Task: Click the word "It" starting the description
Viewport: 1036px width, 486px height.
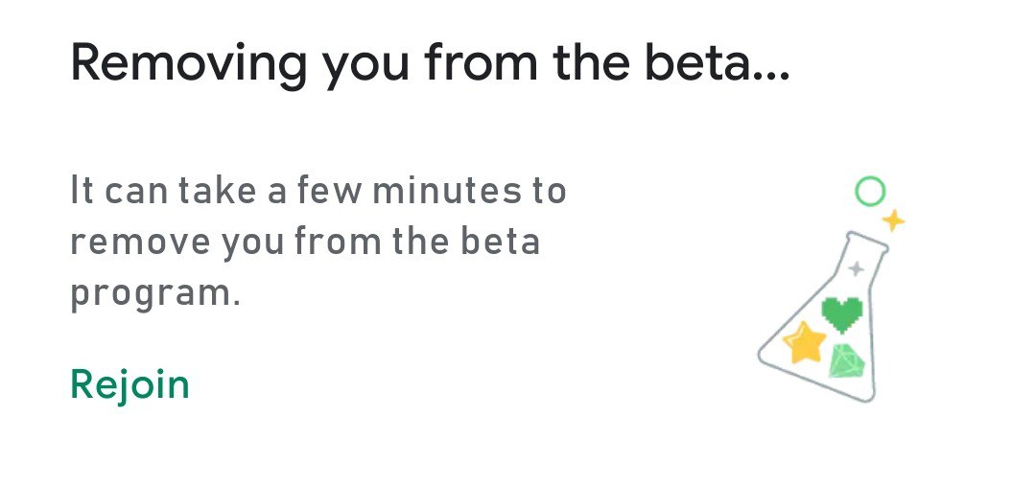Action: tap(82, 190)
